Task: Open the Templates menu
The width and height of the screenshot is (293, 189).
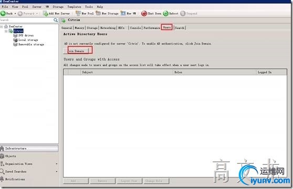Action: point(74,7)
